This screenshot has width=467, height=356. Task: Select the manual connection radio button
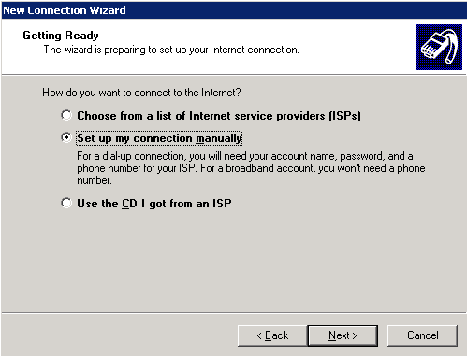(x=66, y=137)
